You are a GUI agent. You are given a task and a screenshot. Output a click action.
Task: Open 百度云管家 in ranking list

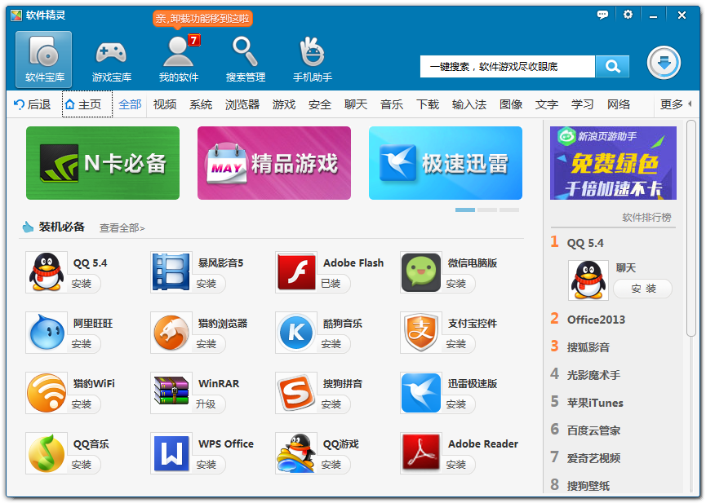[x=593, y=430]
